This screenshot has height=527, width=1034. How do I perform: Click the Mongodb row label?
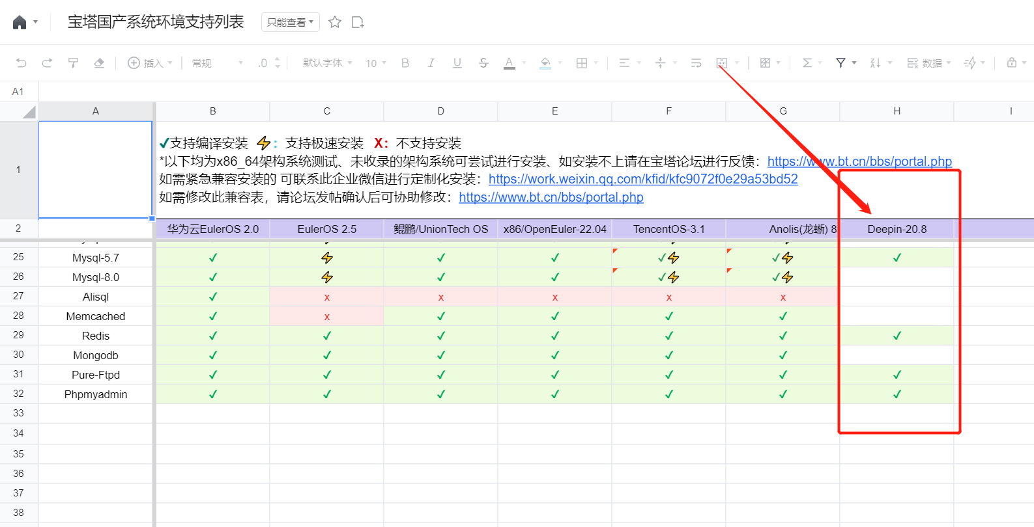click(96, 355)
